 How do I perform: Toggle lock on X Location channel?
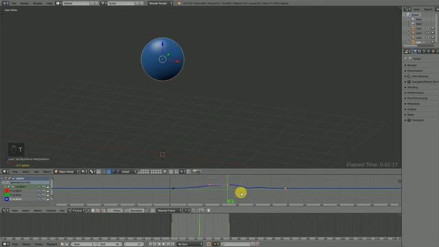(x=47, y=191)
